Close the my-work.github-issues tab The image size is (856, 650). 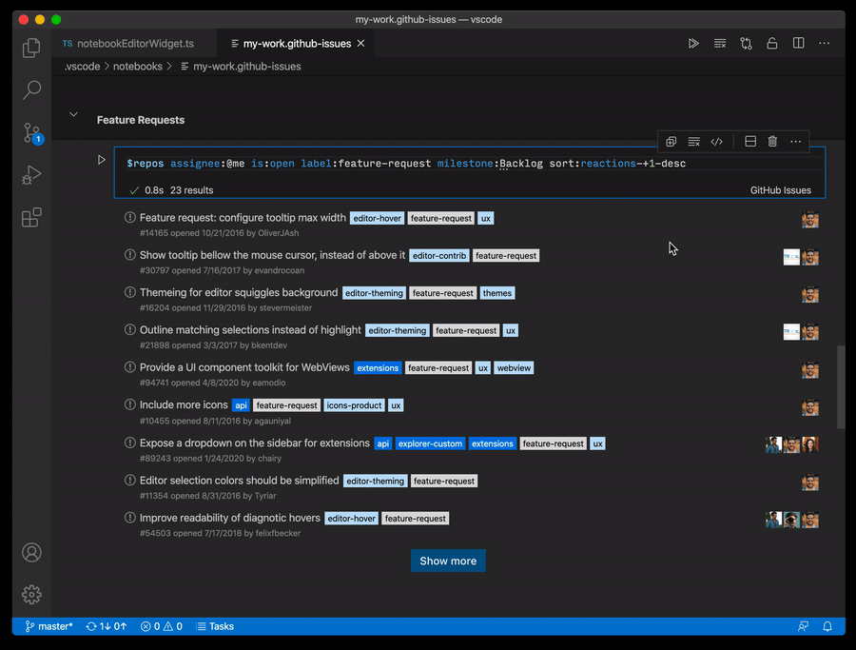coord(360,44)
